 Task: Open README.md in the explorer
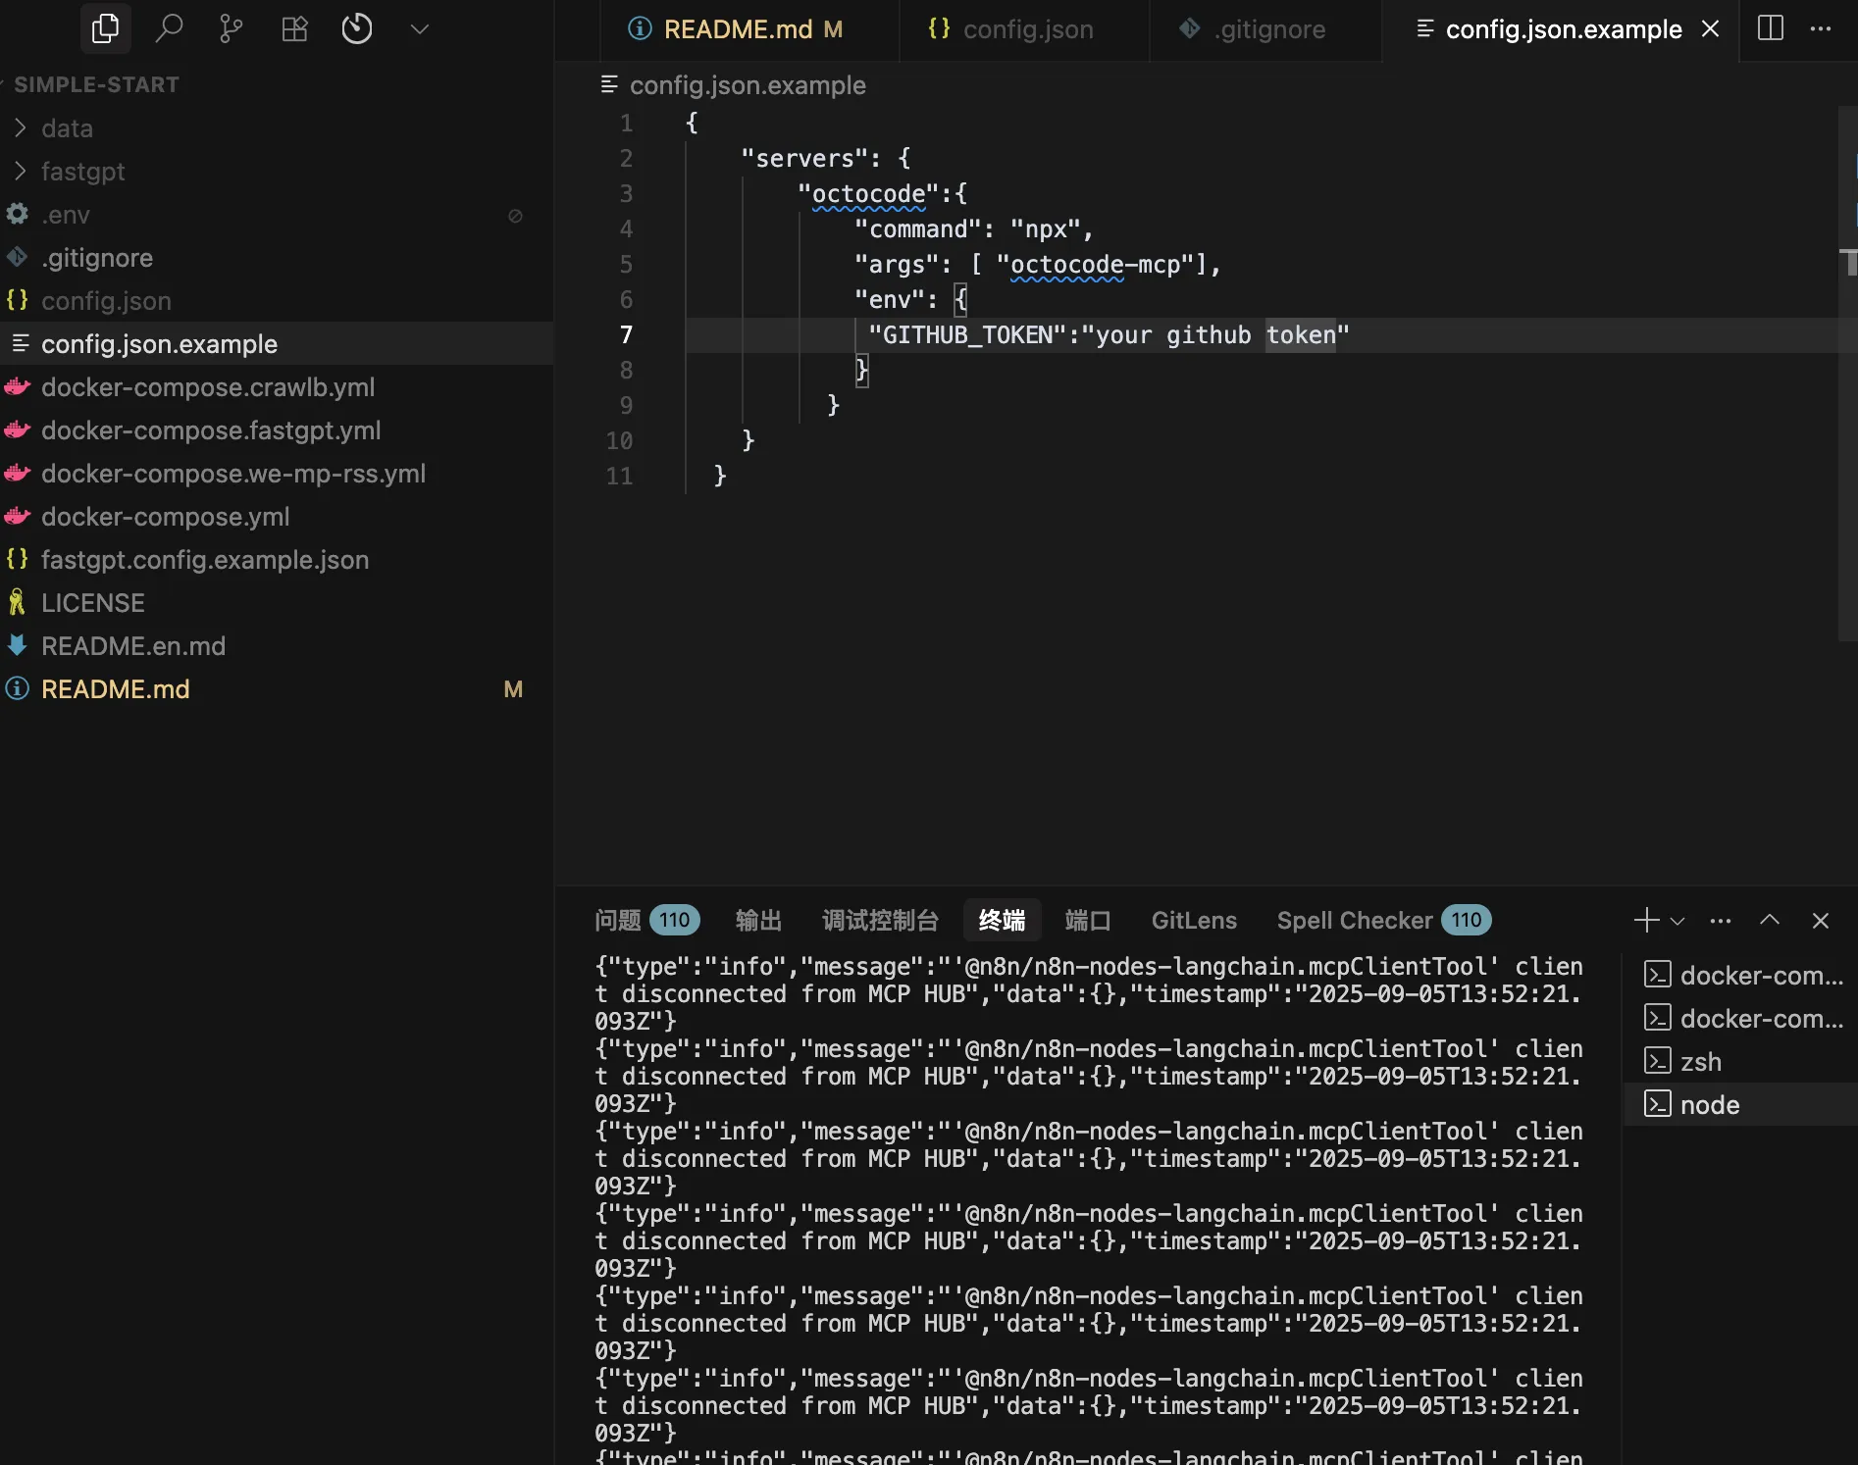pyautogui.click(x=277, y=689)
